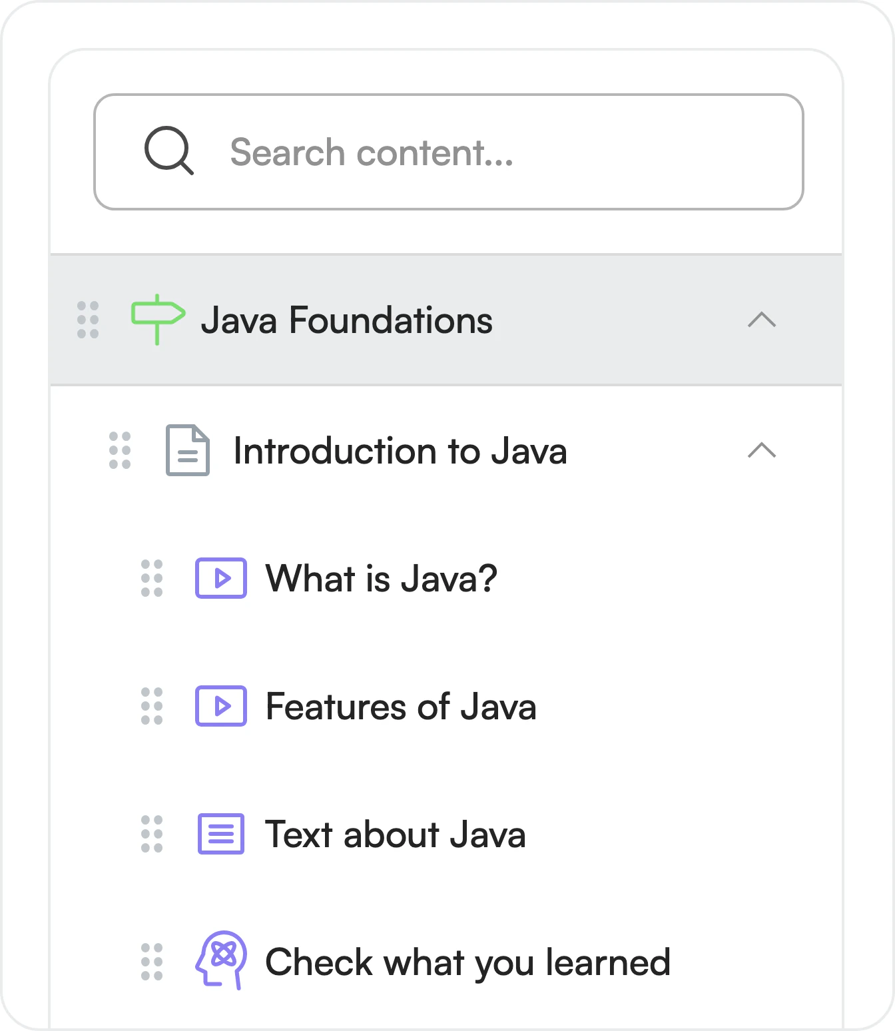Collapse the Introduction to Java chevron

[x=762, y=450]
